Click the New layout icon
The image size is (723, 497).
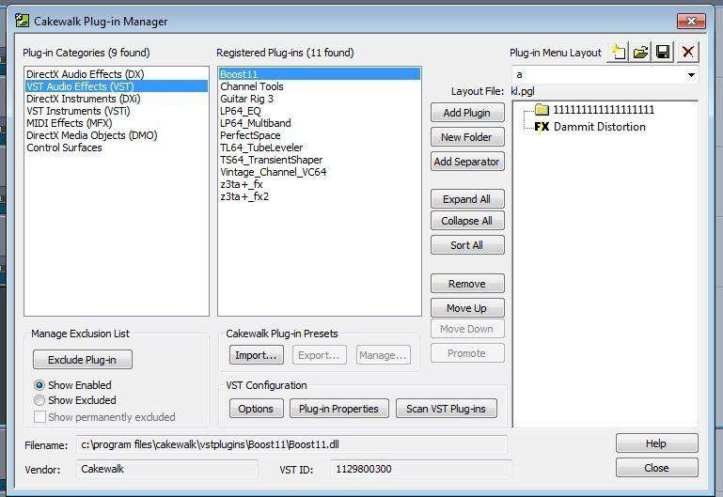[x=619, y=52]
